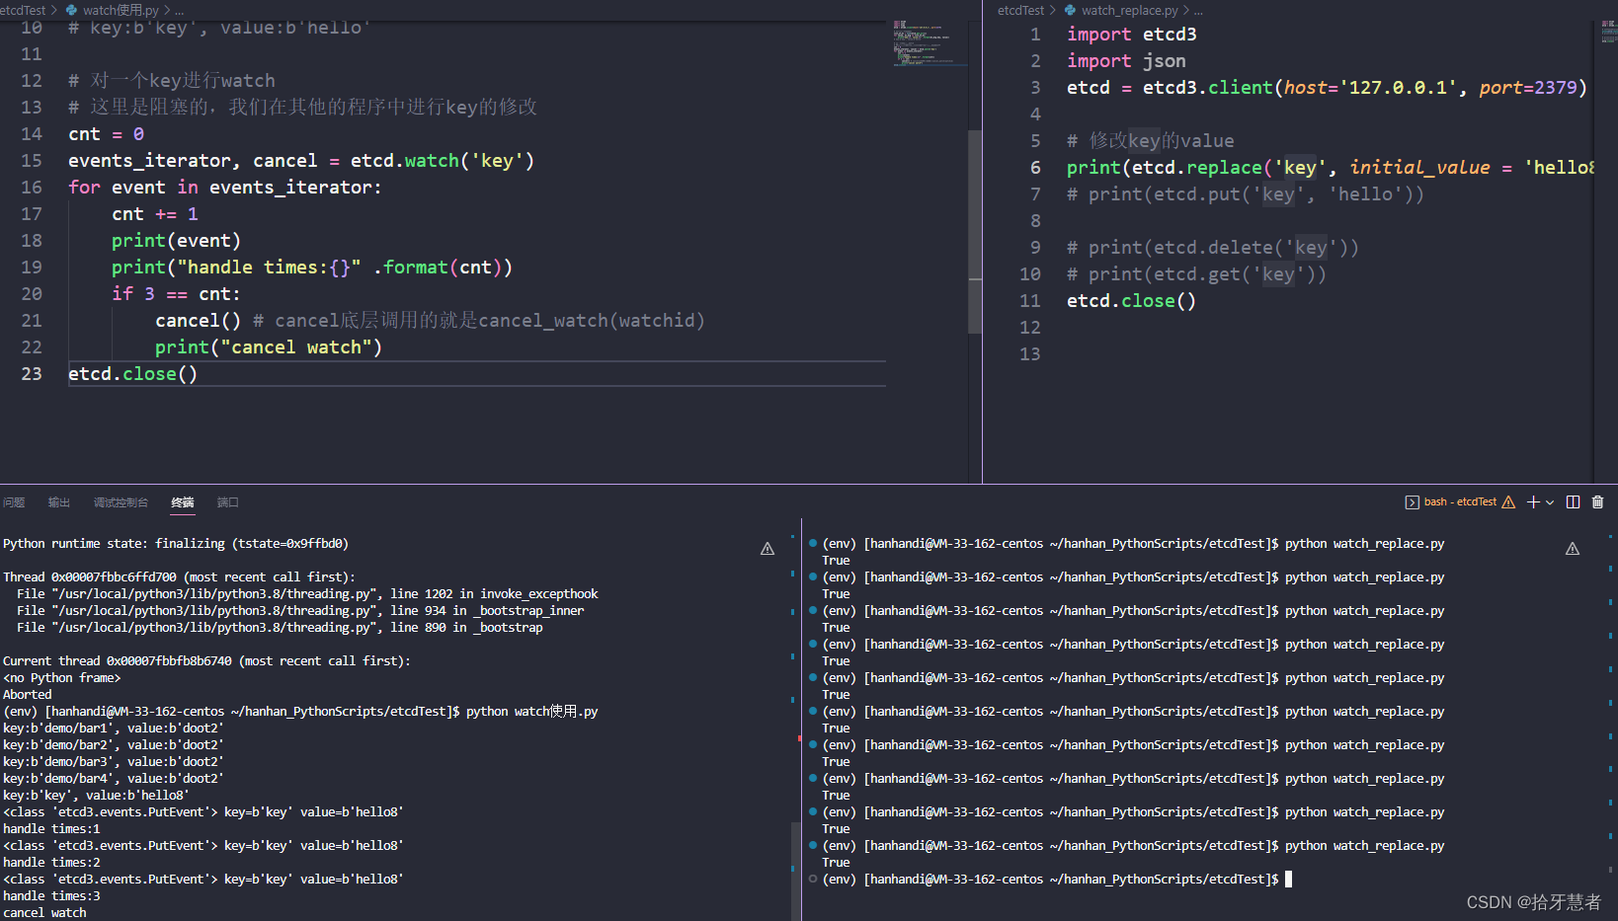
Task: Open the 端口 (Ports) panel tab
Action: pyautogui.click(x=228, y=502)
